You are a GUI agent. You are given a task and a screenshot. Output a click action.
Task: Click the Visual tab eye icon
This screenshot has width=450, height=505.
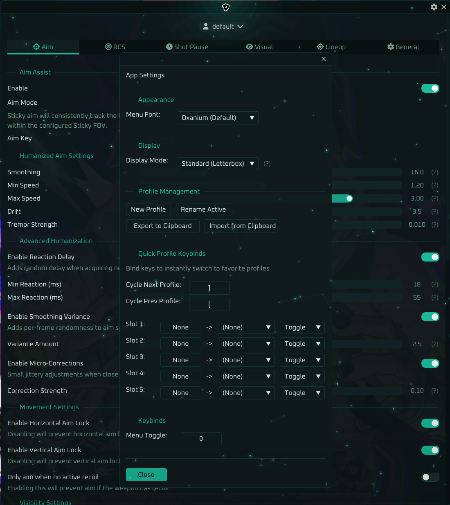[250, 47]
